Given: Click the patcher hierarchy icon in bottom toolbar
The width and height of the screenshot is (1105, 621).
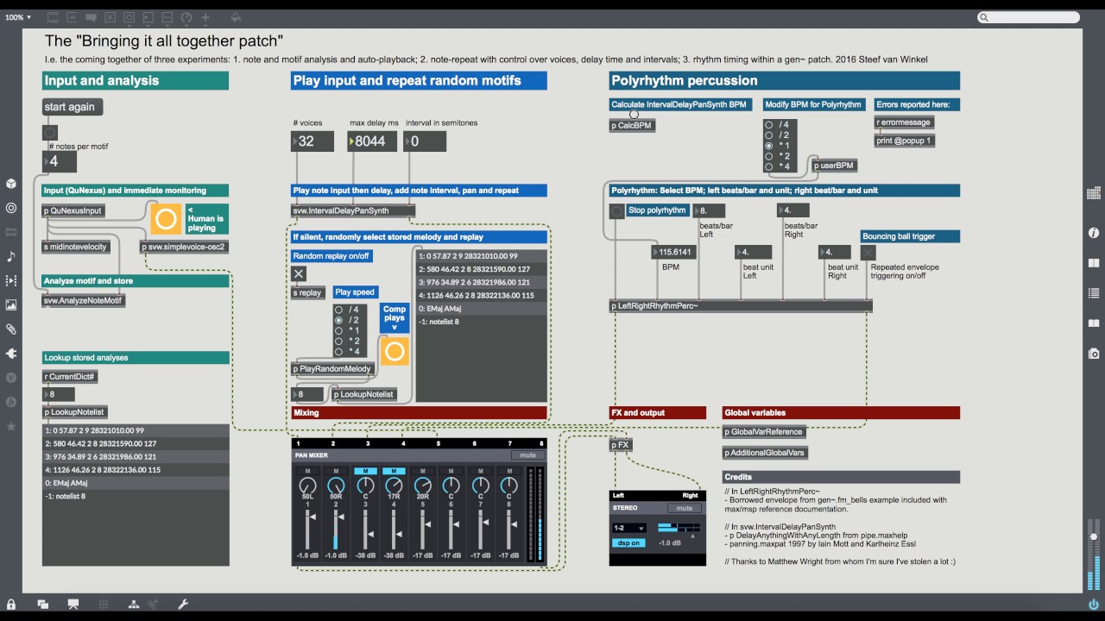Looking at the screenshot, I should tap(133, 605).
